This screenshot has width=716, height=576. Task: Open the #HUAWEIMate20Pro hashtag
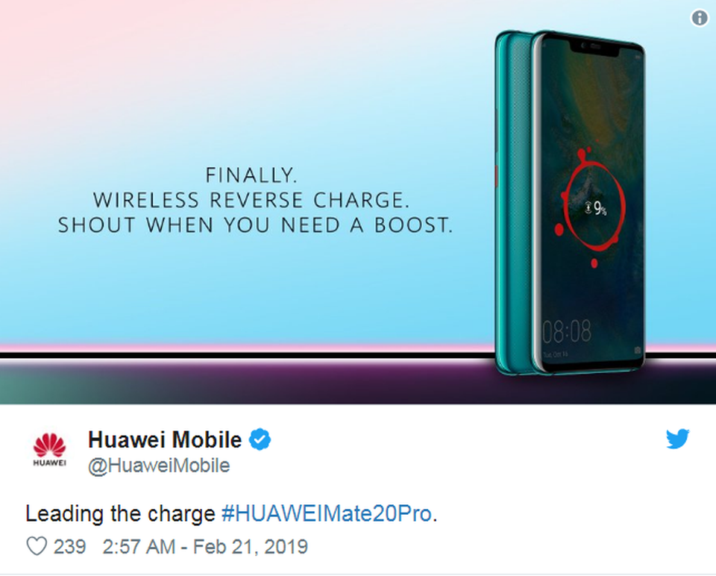[x=327, y=514]
